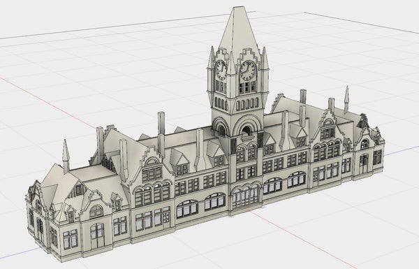Click the tall chimney nearest the tower on the left roof
The height and width of the screenshot is (269, 419).
(x=200, y=150)
